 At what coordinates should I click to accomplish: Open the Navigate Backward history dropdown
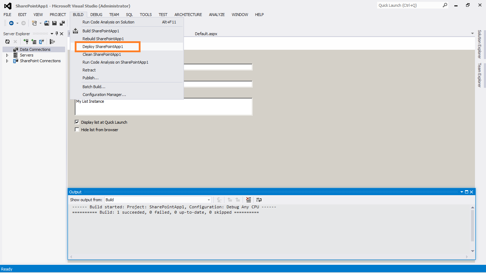coord(17,23)
